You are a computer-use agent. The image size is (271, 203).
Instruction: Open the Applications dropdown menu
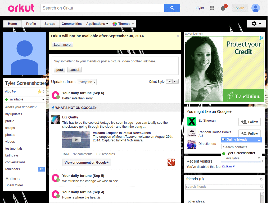(97, 24)
